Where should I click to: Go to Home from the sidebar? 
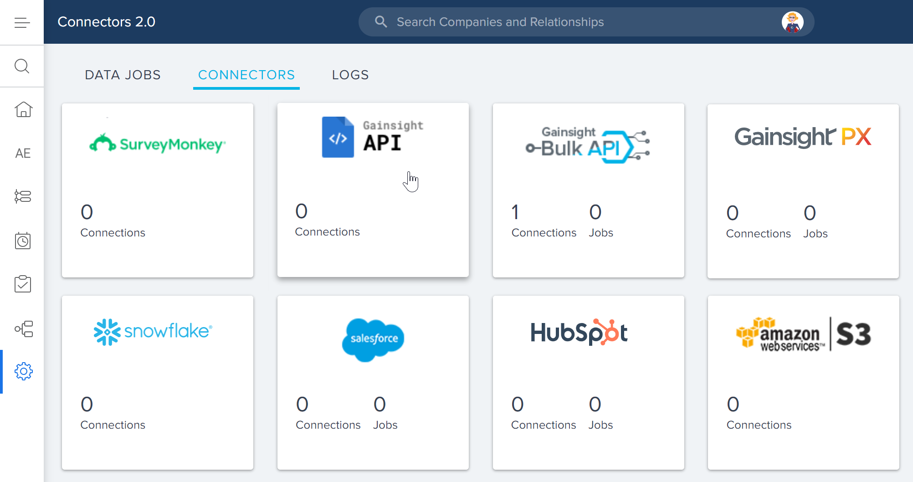pyautogui.click(x=23, y=109)
